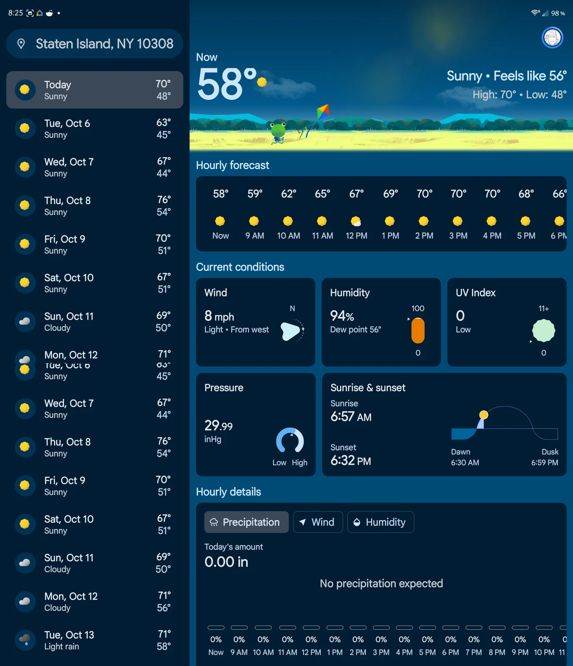Switch to the Wind hourly details tab
The image size is (573, 666).
[x=318, y=522]
